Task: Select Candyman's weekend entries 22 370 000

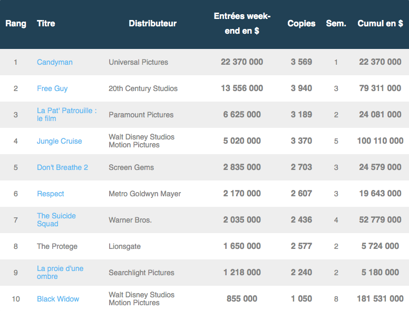Action: (242, 62)
